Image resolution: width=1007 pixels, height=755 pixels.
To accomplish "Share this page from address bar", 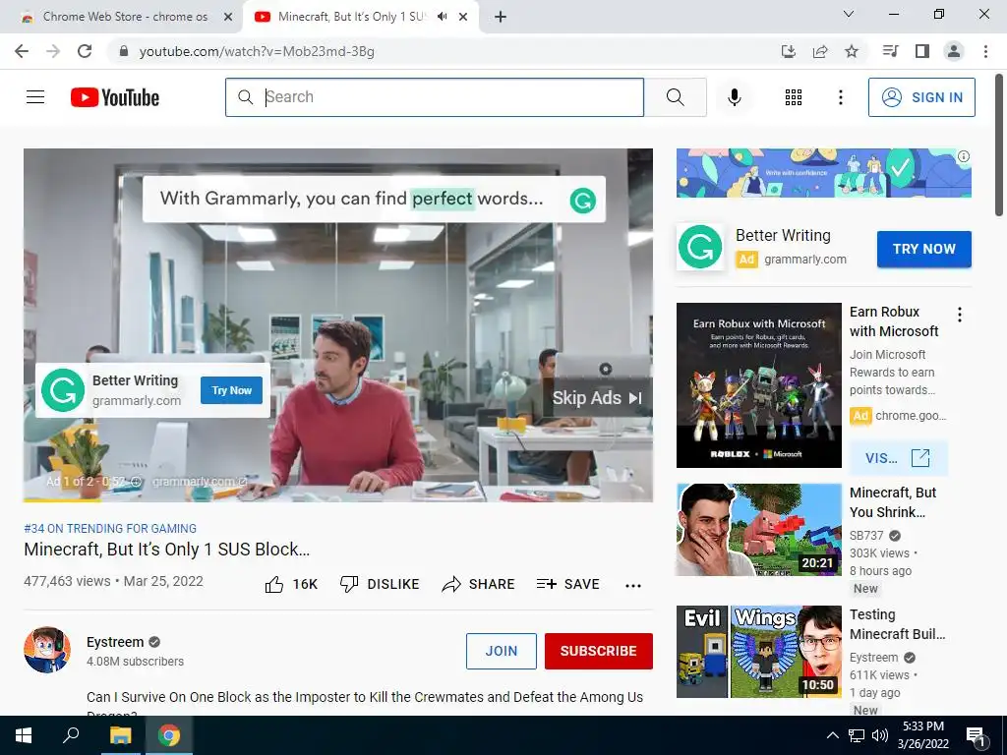I will [x=820, y=51].
